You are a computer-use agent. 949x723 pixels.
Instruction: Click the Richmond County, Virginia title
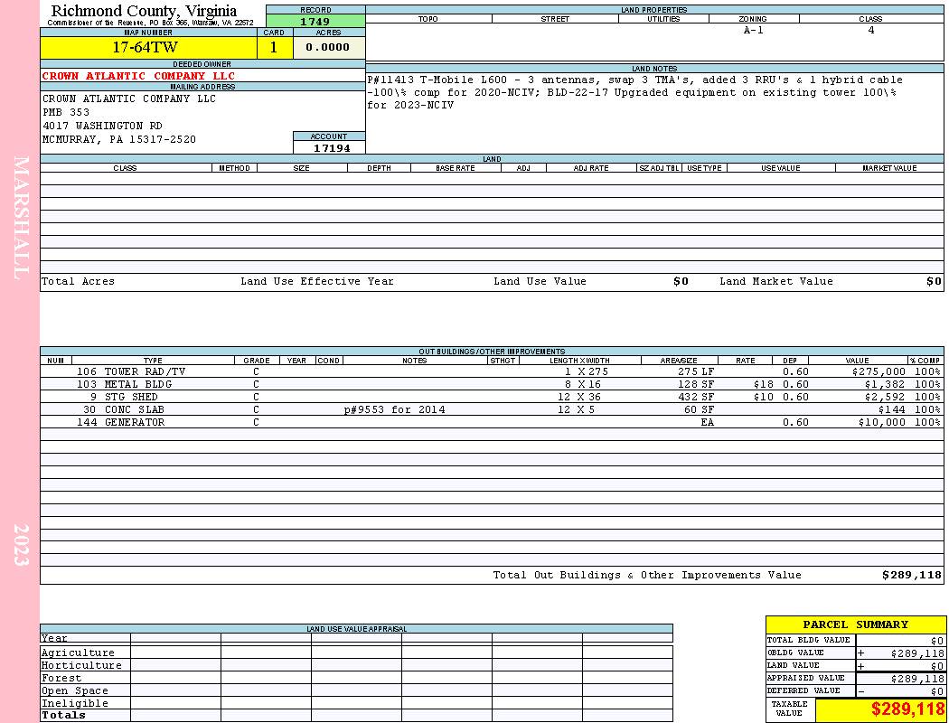(x=144, y=11)
